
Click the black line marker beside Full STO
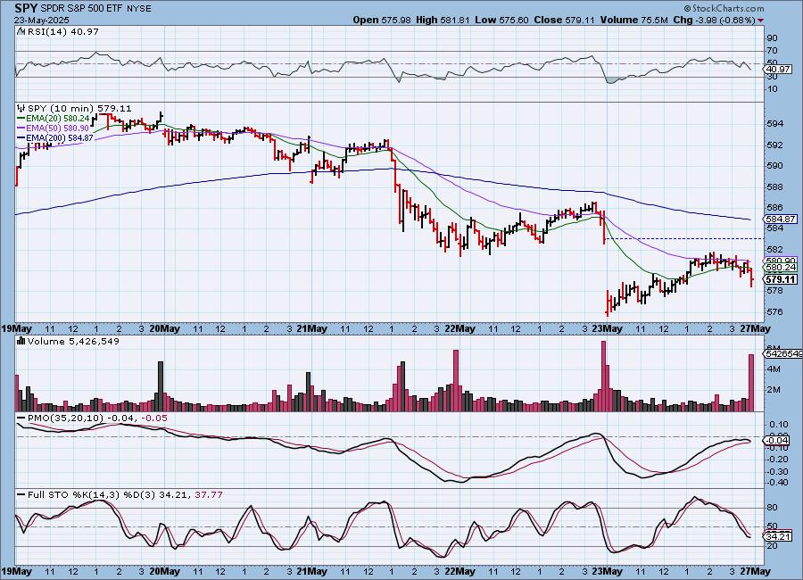click(21, 495)
